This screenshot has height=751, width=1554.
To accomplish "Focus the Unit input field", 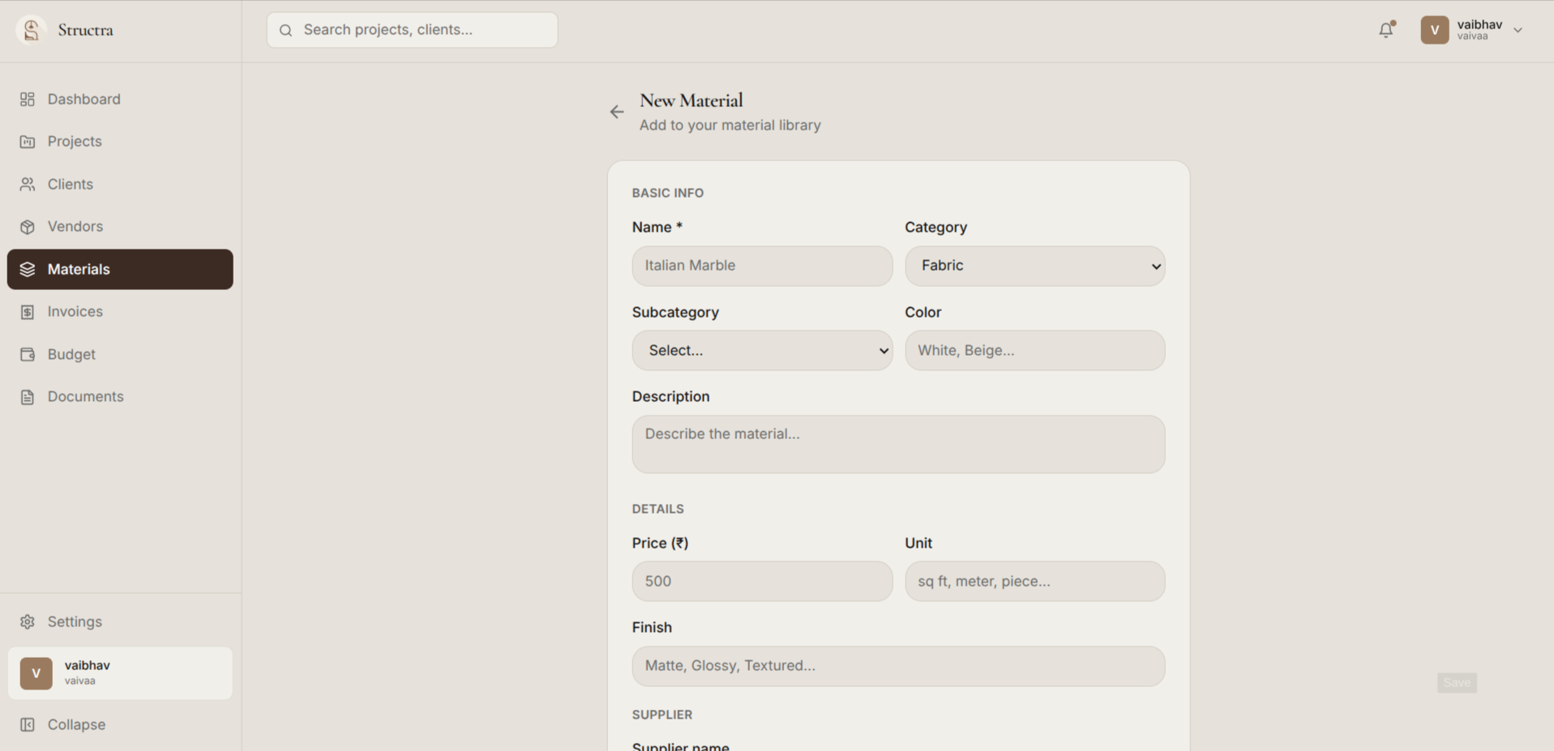I will click(1034, 581).
